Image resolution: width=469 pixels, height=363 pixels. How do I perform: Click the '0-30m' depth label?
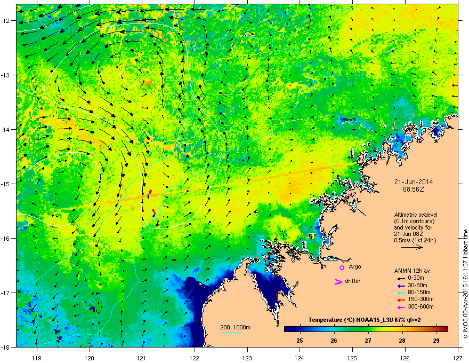416,278
